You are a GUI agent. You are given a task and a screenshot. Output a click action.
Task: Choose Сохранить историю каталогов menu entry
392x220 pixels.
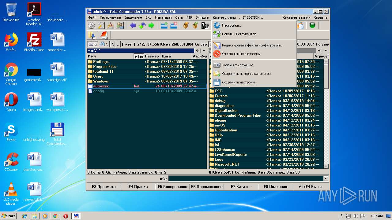pyautogui.click(x=254, y=74)
